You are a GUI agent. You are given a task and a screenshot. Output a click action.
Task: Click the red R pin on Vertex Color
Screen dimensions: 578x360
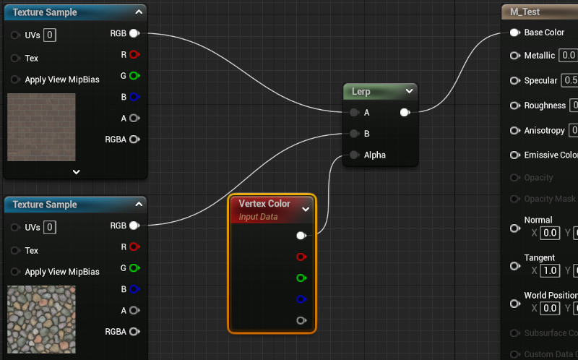[301, 257]
